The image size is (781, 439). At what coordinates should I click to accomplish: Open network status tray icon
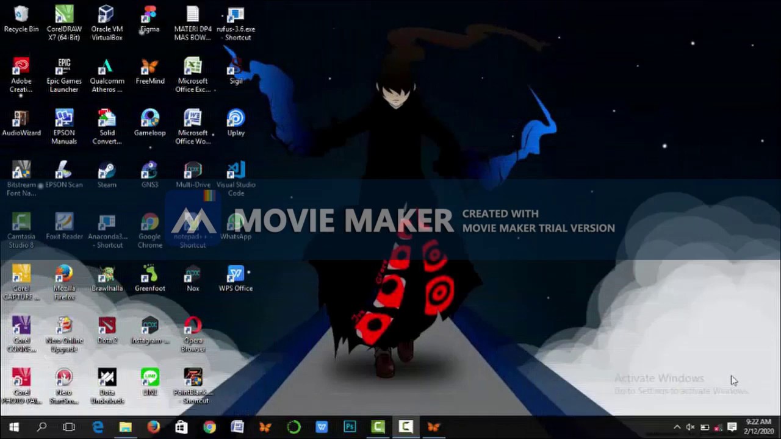[718, 427]
